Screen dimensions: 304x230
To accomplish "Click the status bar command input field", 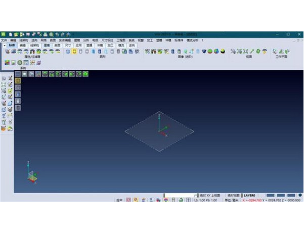I will (180, 195).
